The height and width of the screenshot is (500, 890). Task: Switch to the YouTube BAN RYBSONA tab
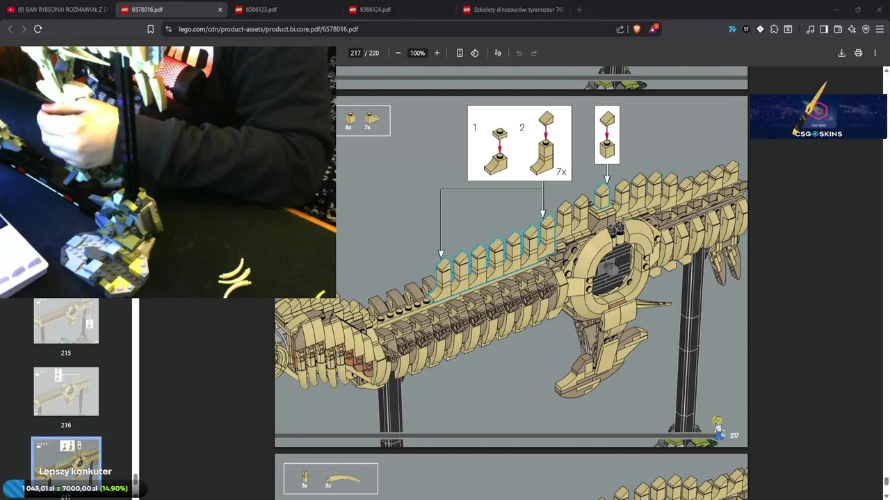pyautogui.click(x=57, y=10)
